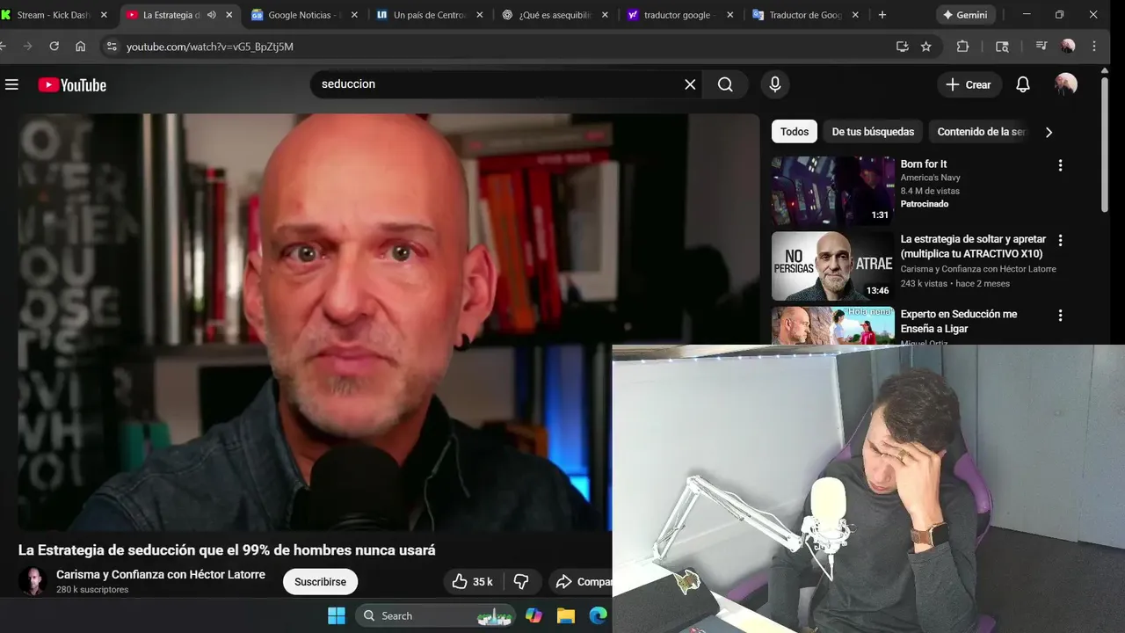Open the Crear upload menu
The image size is (1125, 633).
point(969,84)
